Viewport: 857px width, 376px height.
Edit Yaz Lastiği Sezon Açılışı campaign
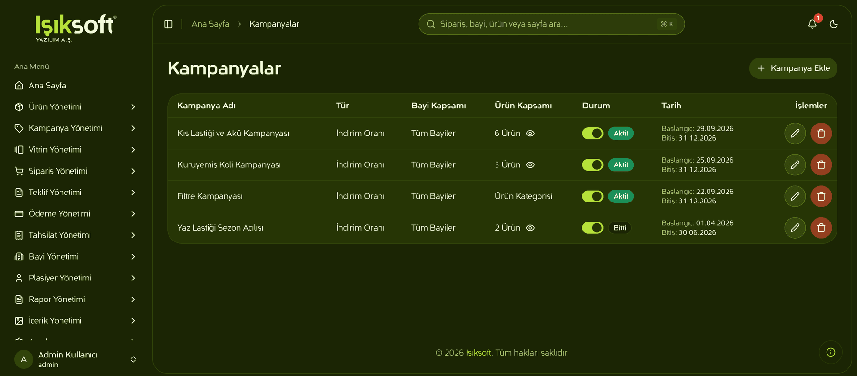(x=795, y=228)
